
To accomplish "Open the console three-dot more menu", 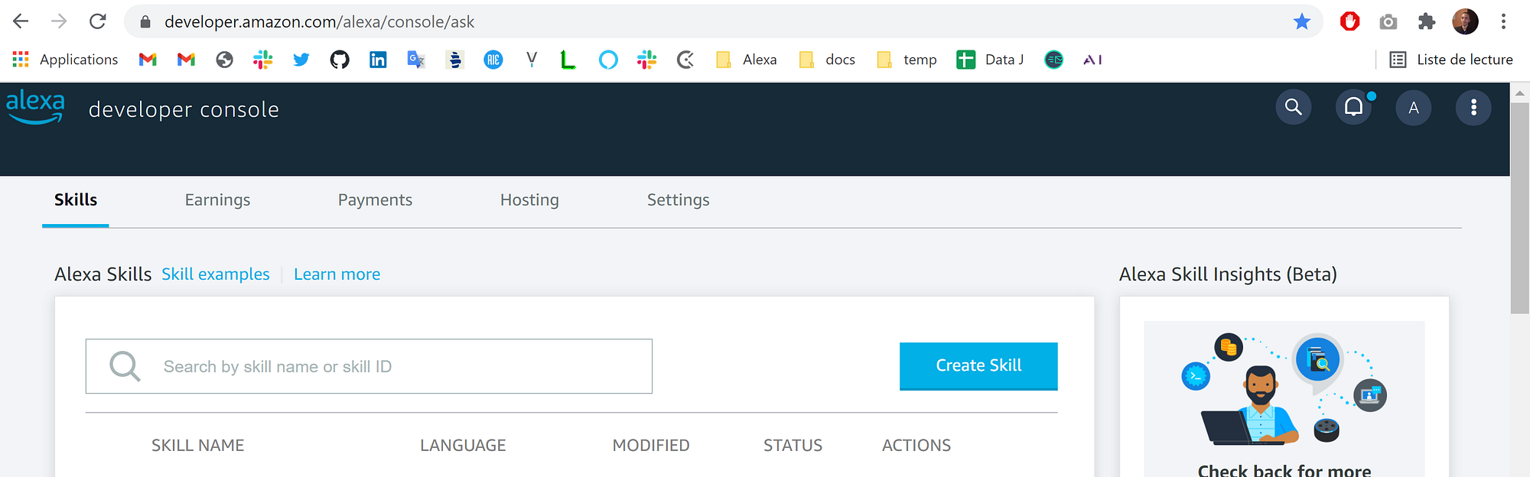I will 1473,108.
